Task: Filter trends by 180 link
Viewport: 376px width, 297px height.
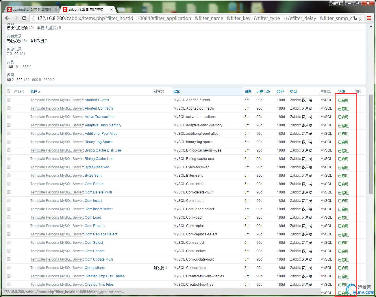Action: point(10,67)
